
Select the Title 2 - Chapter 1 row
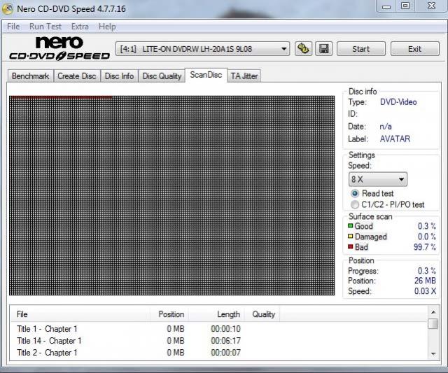pyautogui.click(x=219, y=353)
